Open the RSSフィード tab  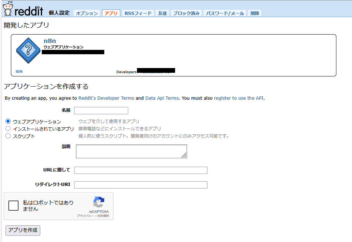(138, 13)
